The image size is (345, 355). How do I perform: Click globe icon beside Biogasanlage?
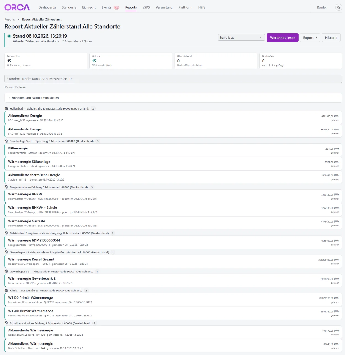click(6, 187)
